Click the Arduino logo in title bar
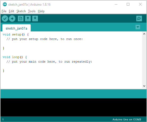Viewport: 147px width, 122px height. 5,4
